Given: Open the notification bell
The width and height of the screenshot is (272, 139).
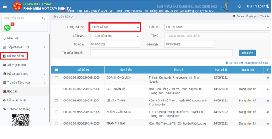Looking at the screenshot, I should click(x=239, y=6).
